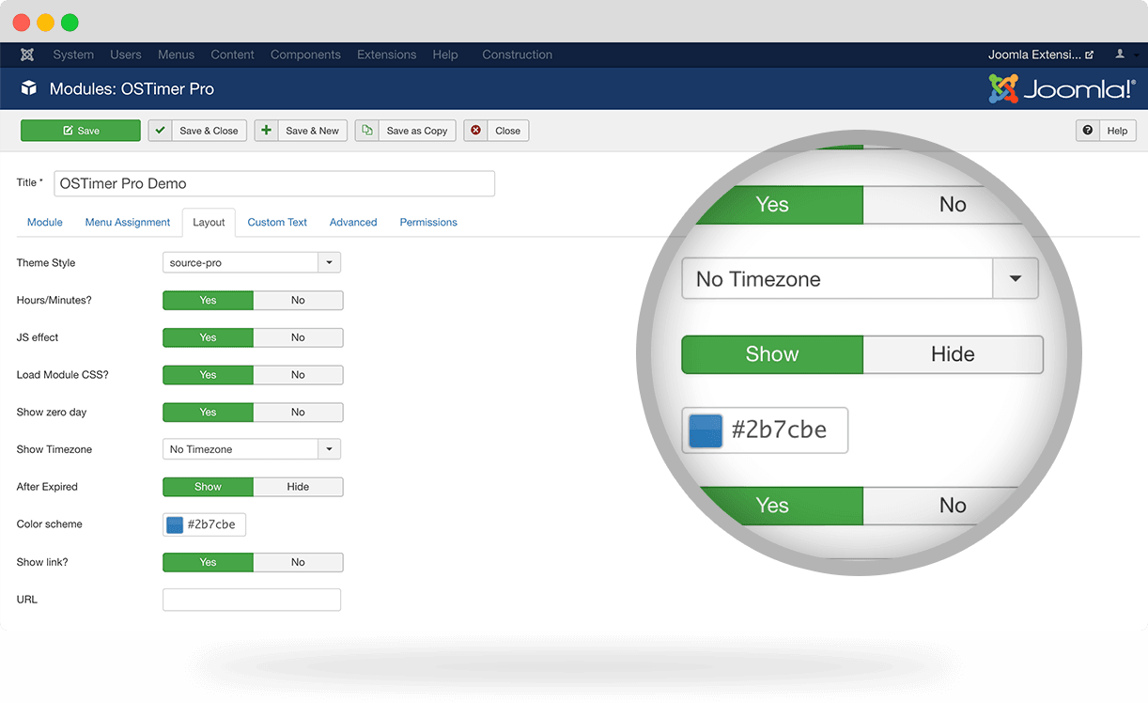Switch to the Menu Assignment tab
This screenshot has height=703, width=1148.
tap(128, 222)
